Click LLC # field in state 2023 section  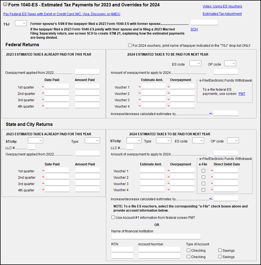point(31,147)
